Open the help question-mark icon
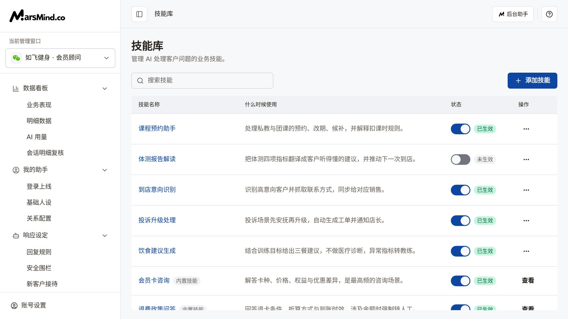 pos(549,14)
